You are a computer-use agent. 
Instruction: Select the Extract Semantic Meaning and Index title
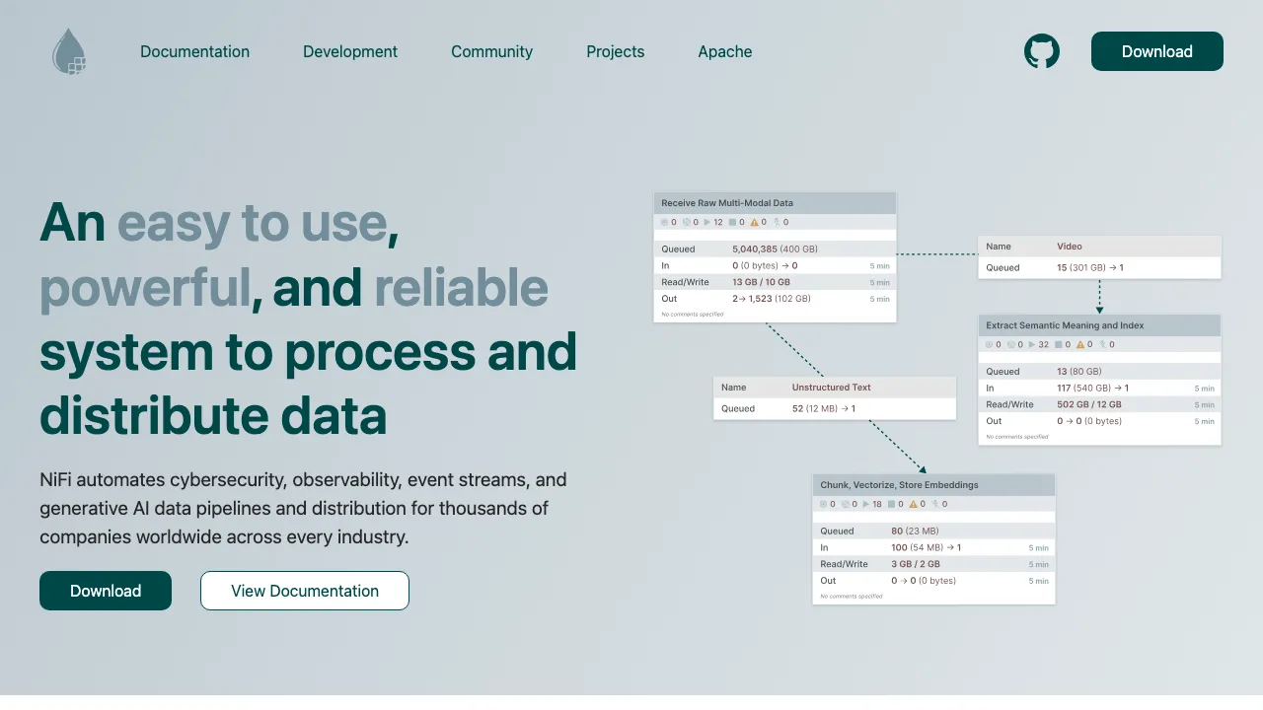(1065, 325)
